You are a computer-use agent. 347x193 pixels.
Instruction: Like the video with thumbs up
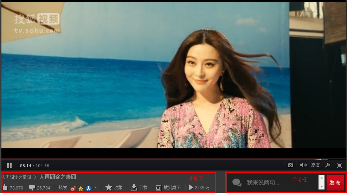(5, 188)
